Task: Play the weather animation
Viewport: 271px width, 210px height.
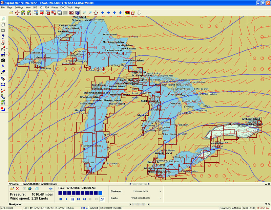Action: click(x=66, y=199)
